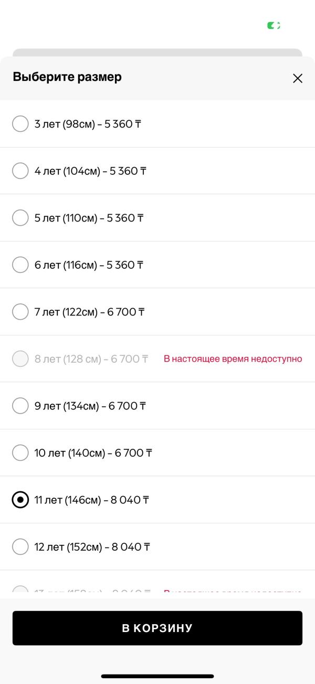This screenshot has width=315, height=684.
Task: Select the 12 лет (152см) radio button
Action: coord(20,546)
